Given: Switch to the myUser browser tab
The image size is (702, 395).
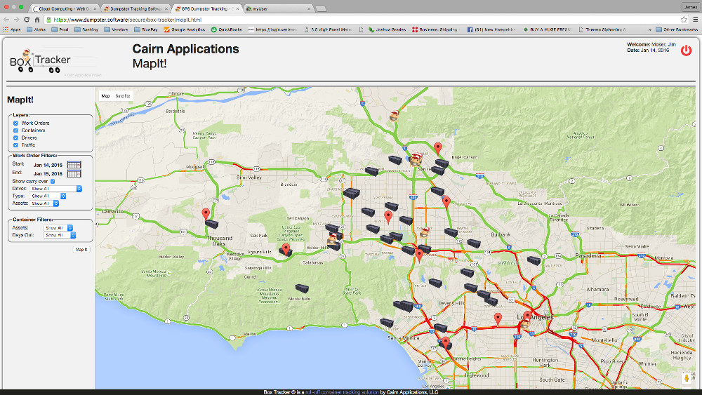Looking at the screenshot, I should pos(277,8).
